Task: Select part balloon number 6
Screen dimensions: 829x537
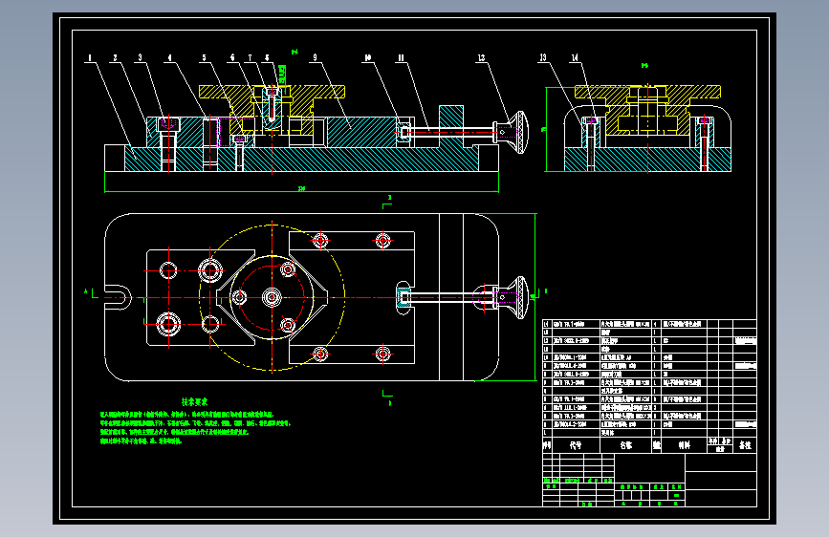Action: tap(232, 57)
